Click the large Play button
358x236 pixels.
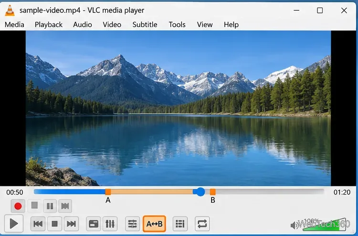[x=14, y=224]
